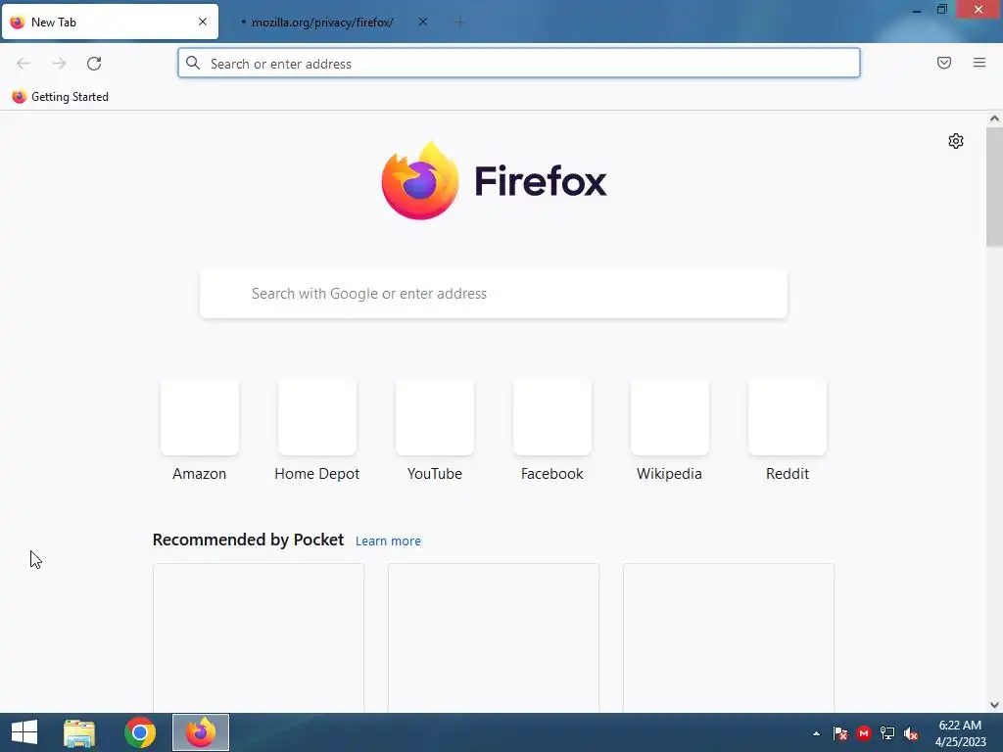Reload the current page
Image resolution: width=1003 pixels, height=752 pixels.
(94, 64)
